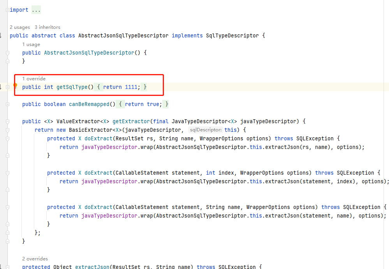Image resolution: width=389 pixels, height=269 pixels.
Task: Click the 'abstract' keyword in class declaration
Action: [44, 36]
